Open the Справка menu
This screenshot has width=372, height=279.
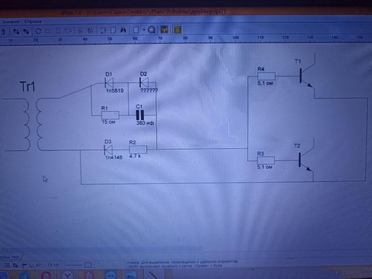tap(33, 22)
